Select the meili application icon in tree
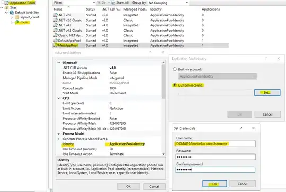 [17, 22]
